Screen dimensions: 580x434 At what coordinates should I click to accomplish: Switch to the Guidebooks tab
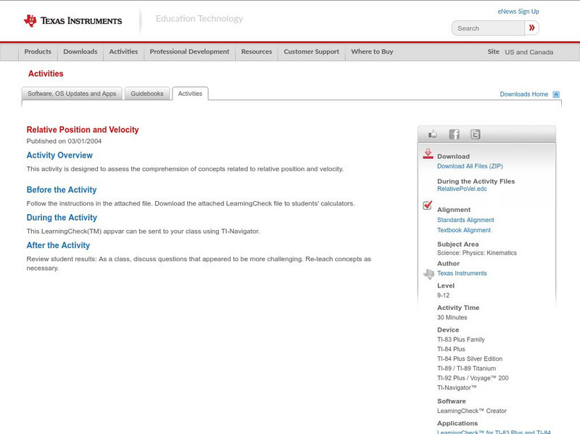pos(147,93)
